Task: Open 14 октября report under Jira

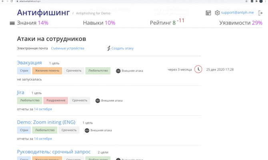Action: tap(43, 109)
